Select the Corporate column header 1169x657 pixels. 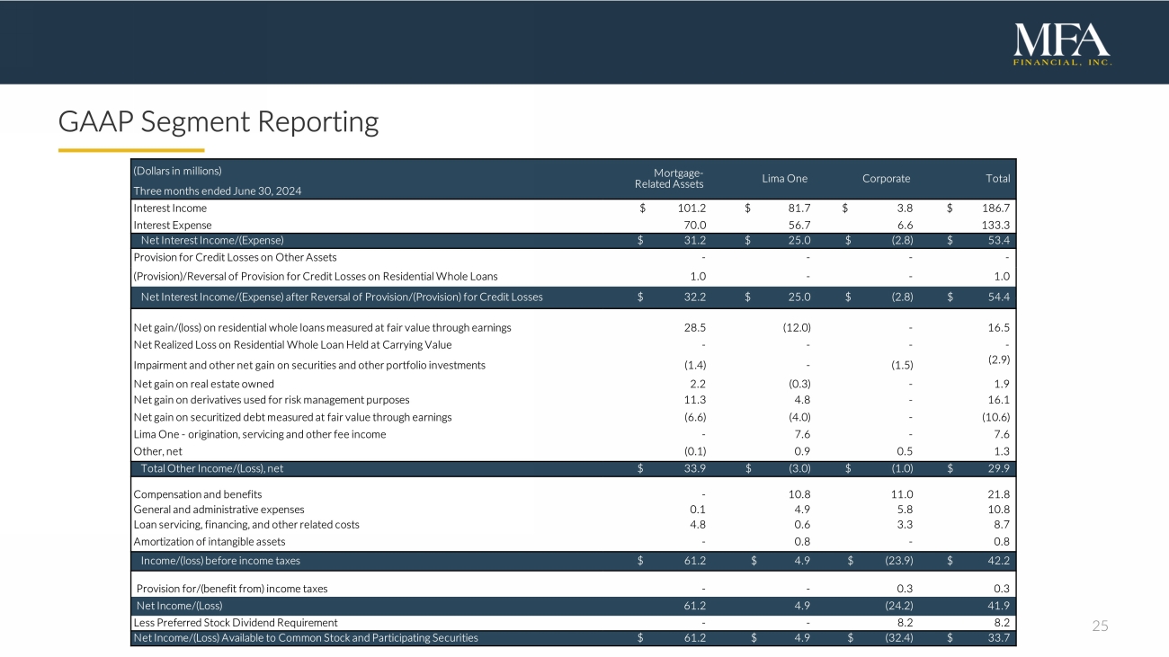click(x=886, y=178)
